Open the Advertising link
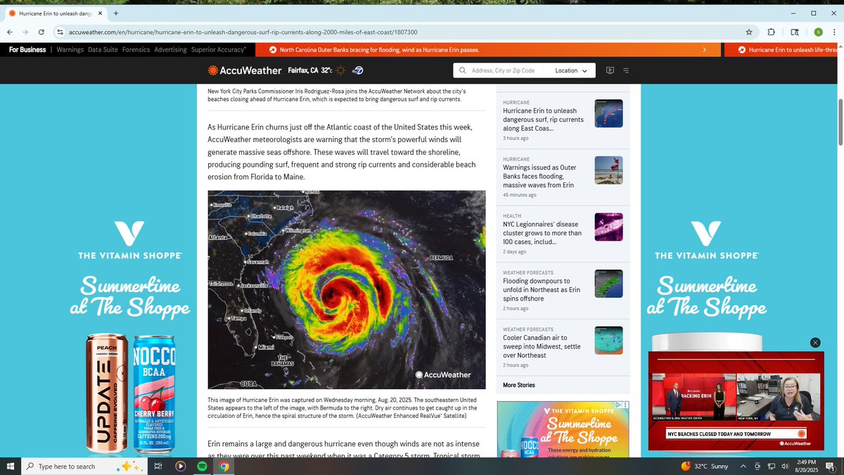Screen dimensions: 844x475 click(170, 50)
